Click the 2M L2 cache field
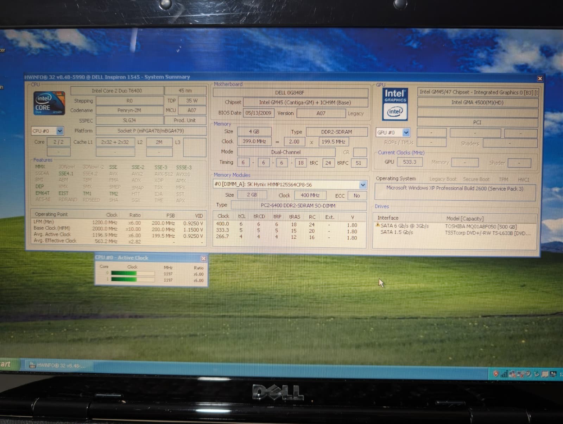Viewport: 563px width, 424px height. (x=159, y=142)
